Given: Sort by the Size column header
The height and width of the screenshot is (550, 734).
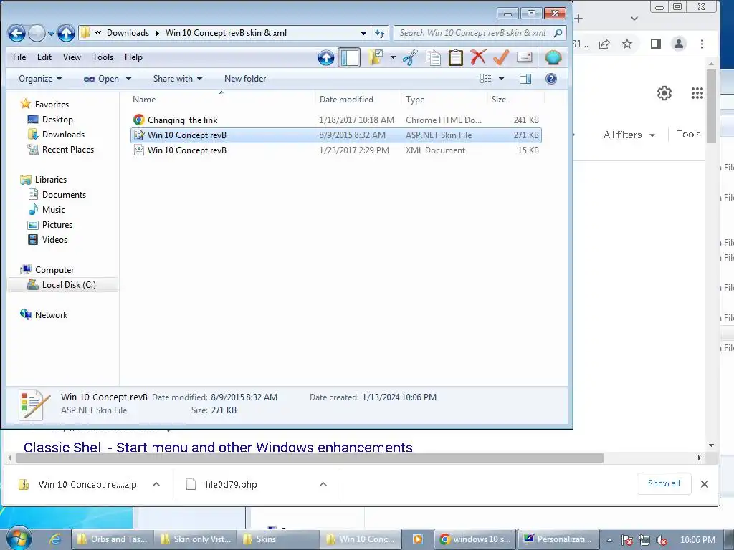Looking at the screenshot, I should tap(515, 99).
